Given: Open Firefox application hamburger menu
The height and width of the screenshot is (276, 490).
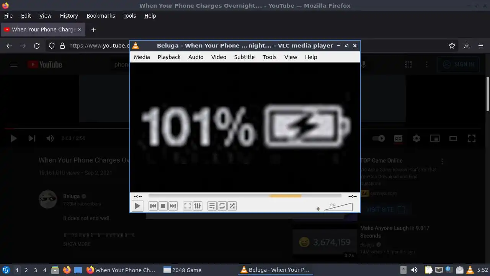Looking at the screenshot, I should pos(481,46).
